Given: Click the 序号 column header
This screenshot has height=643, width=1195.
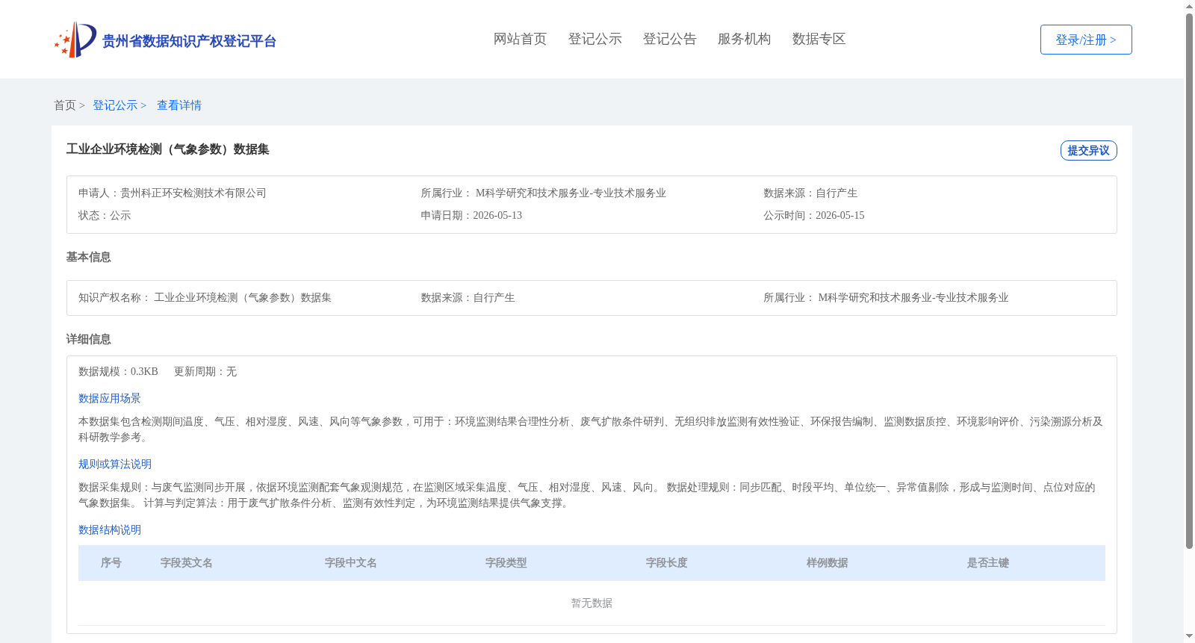Looking at the screenshot, I should [111, 563].
